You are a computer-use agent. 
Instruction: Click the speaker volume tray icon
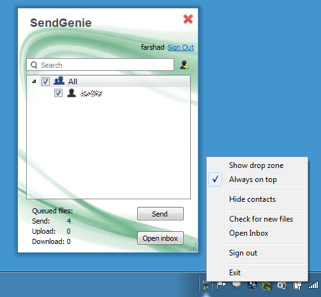point(282,286)
